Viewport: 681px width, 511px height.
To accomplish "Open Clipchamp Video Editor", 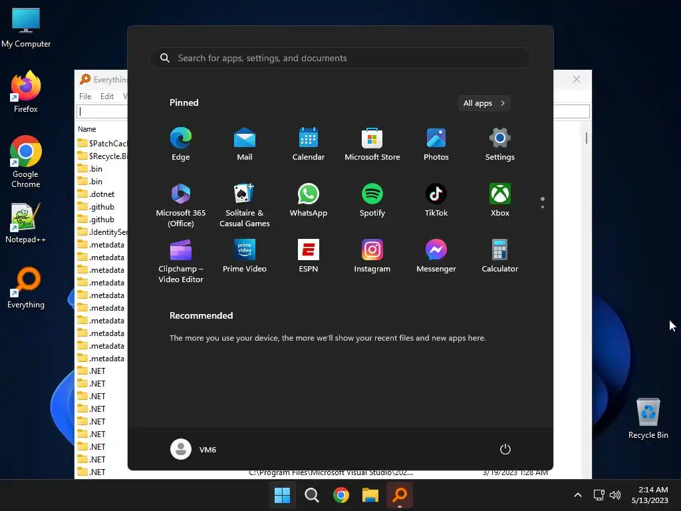I will pos(181,261).
